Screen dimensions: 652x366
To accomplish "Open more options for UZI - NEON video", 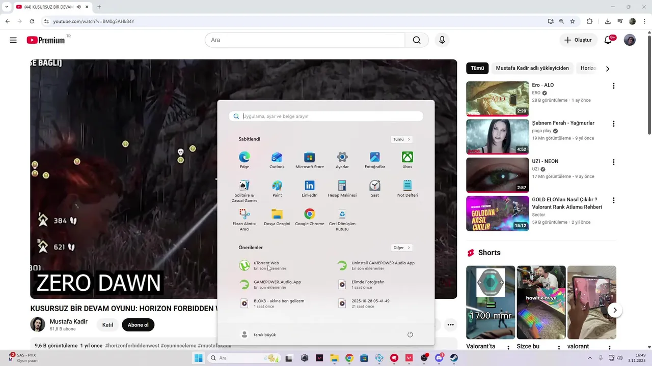I will point(614,162).
